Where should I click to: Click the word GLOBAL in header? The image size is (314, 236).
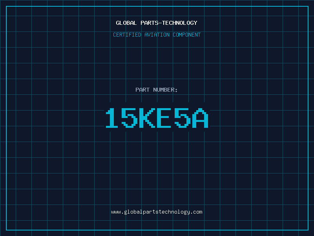point(126,23)
